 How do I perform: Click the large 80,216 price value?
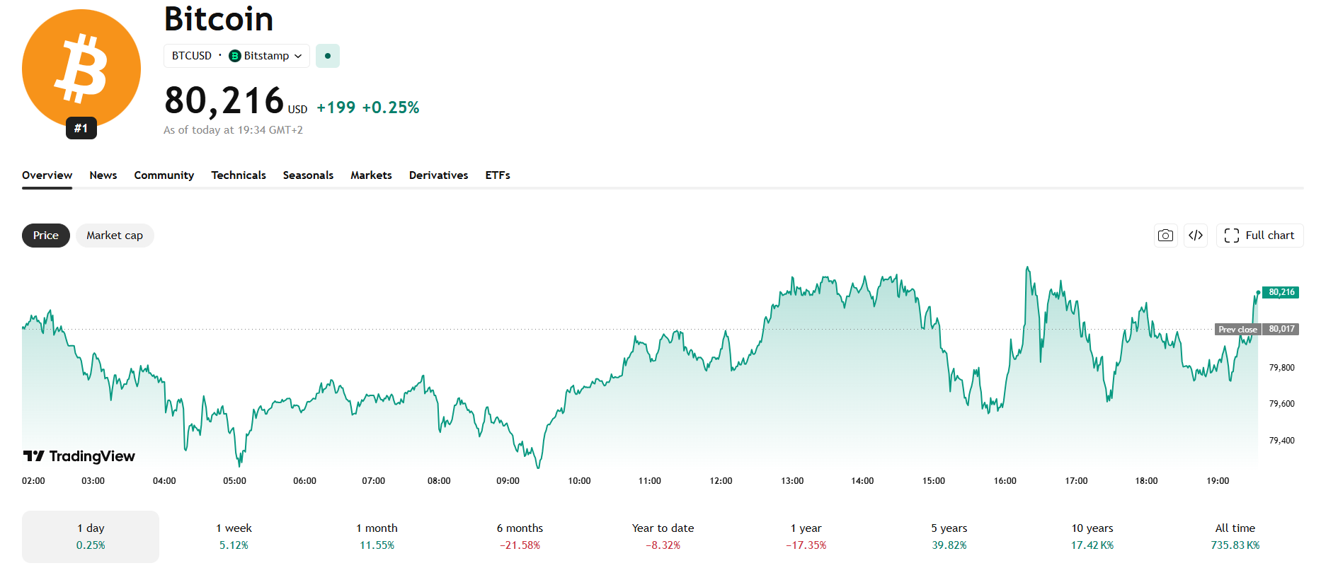[x=224, y=100]
